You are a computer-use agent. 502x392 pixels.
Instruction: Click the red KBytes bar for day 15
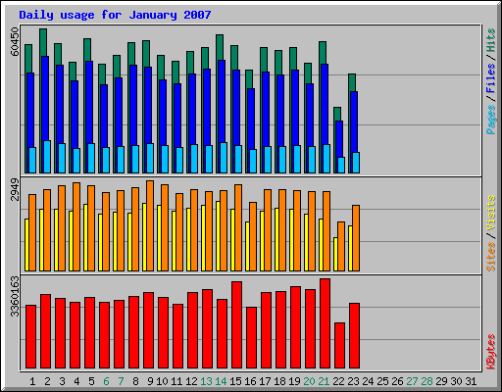coord(236,325)
